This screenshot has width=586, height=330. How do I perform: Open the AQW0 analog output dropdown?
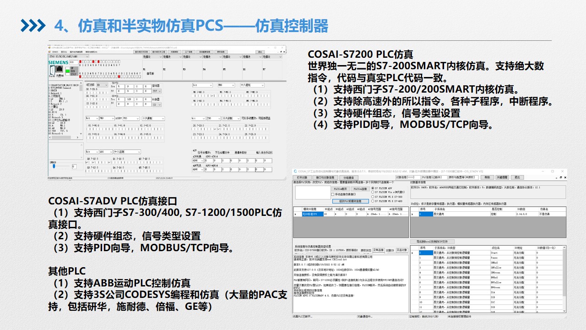(x=198, y=170)
